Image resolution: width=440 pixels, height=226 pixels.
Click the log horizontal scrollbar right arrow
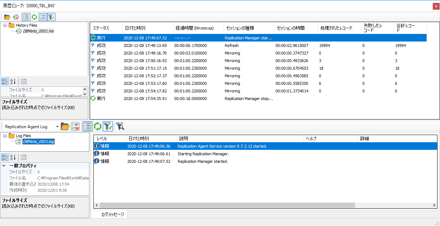tap(434, 205)
